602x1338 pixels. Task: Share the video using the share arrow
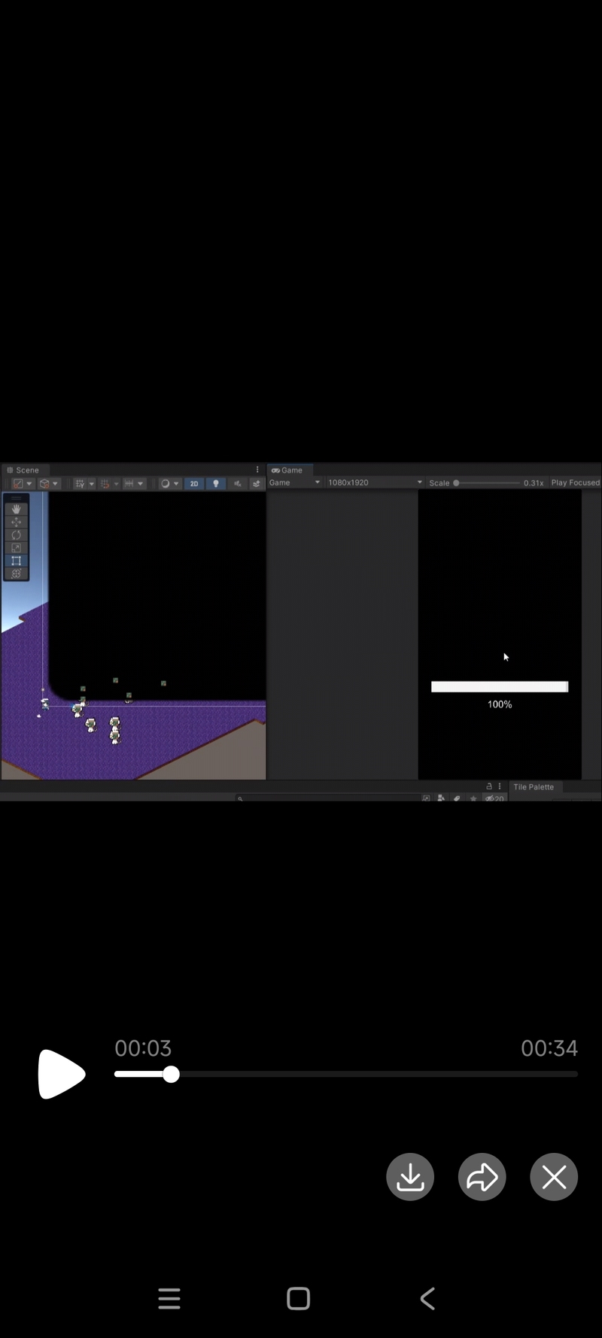pyautogui.click(x=482, y=1177)
